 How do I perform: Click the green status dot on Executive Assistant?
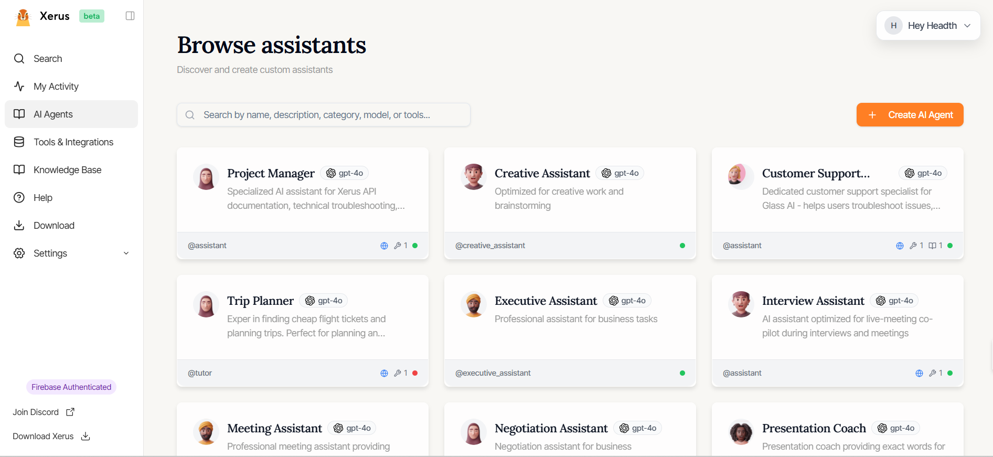tap(682, 373)
